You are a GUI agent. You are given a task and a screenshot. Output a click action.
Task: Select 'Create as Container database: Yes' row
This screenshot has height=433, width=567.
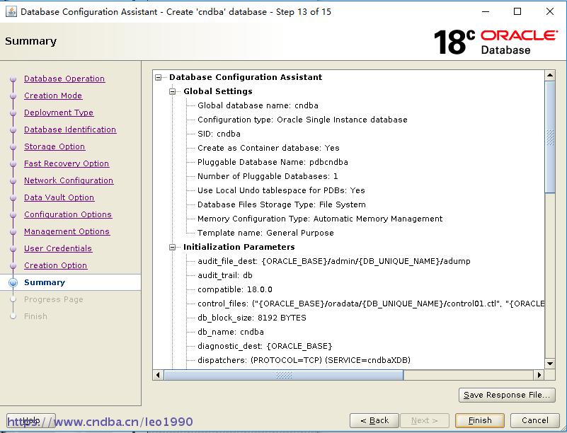pyautogui.click(x=268, y=148)
